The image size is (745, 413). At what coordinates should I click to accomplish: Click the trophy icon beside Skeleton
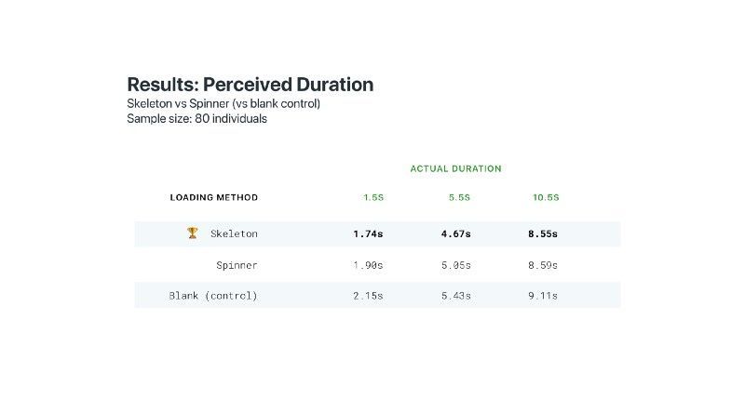pos(193,233)
